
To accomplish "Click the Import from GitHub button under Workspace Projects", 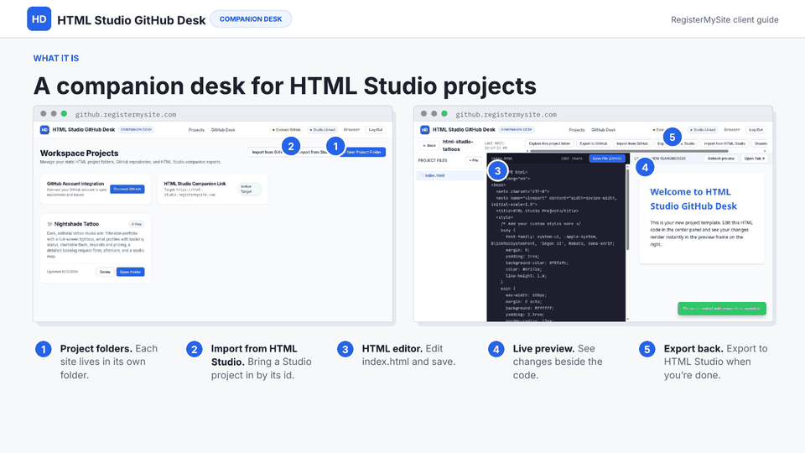I will coord(267,152).
